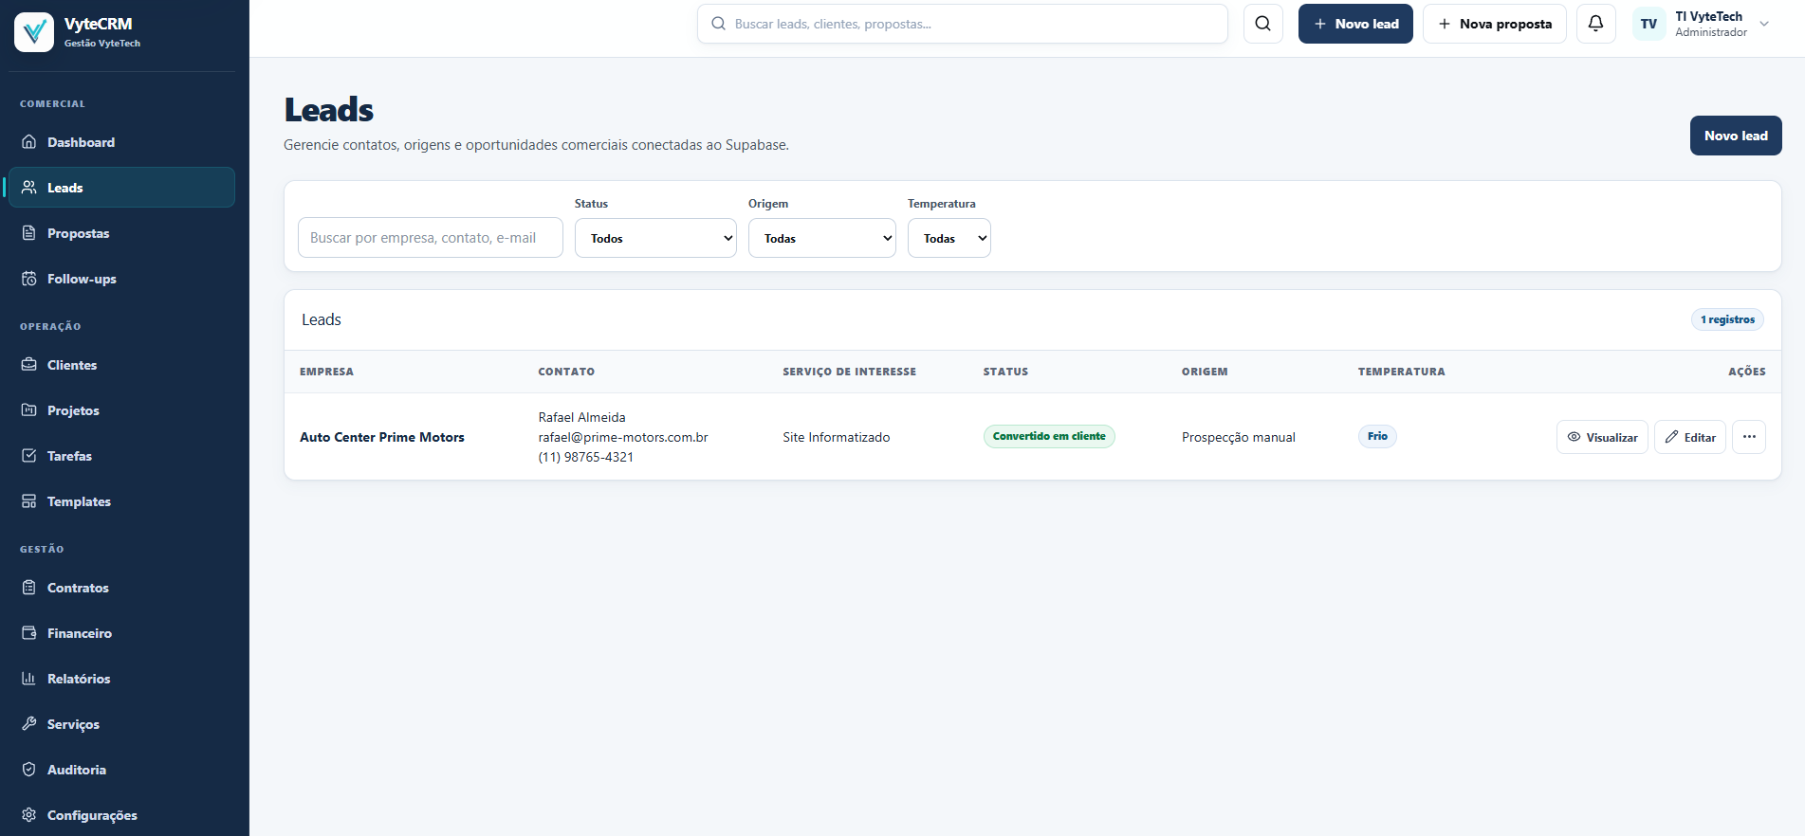
Task: Click the Buscar por empresa filter field
Action: coord(431,238)
